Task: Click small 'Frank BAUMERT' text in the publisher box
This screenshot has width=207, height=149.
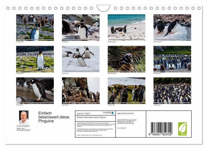Action: tap(122, 128)
